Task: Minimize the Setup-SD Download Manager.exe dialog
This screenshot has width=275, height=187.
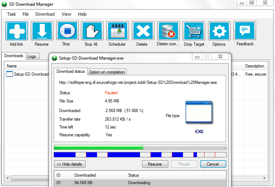Action: (x=197, y=57)
